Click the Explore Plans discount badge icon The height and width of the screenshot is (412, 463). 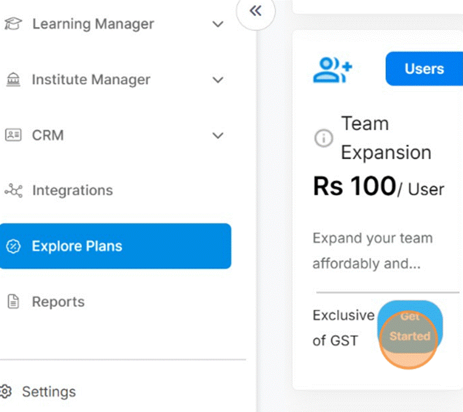(12, 246)
